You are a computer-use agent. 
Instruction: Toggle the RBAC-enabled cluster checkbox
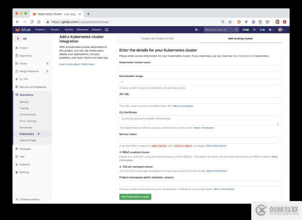(x=120, y=152)
